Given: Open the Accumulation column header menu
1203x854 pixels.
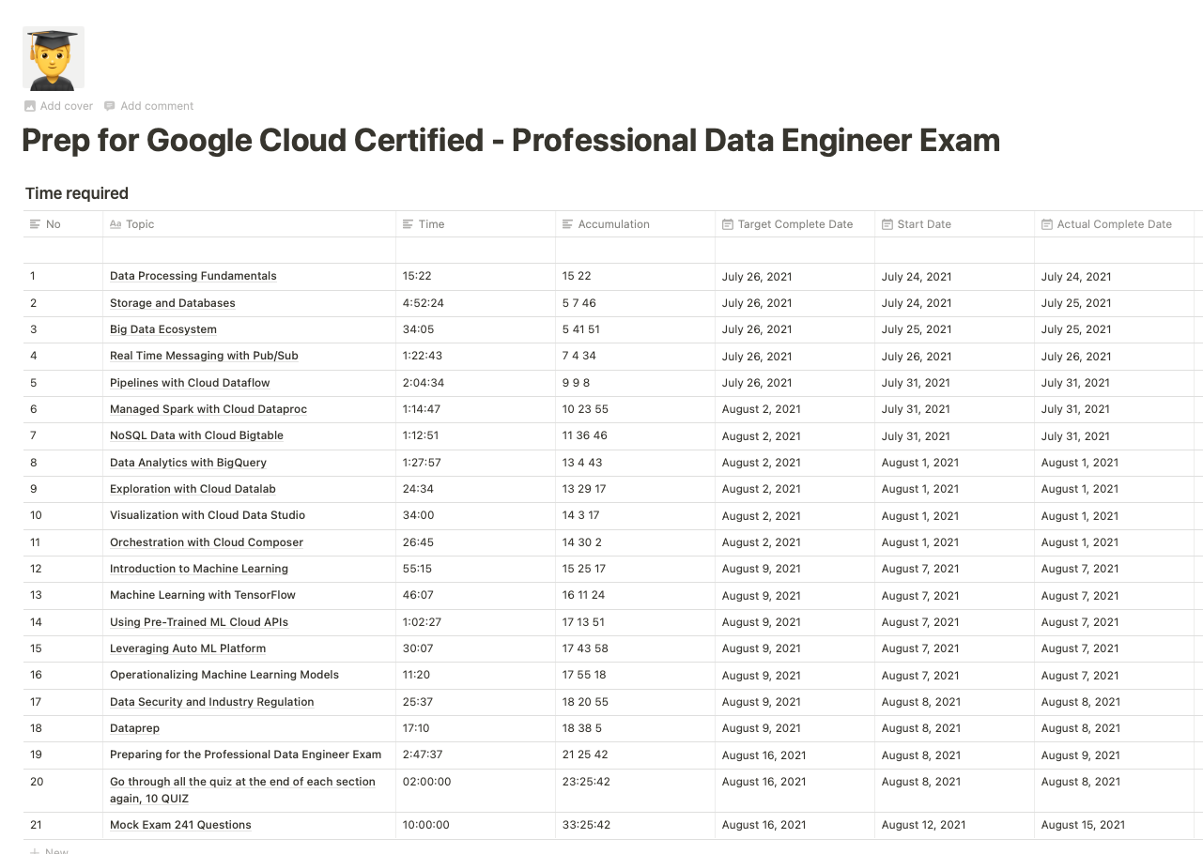Looking at the screenshot, I should pos(613,224).
